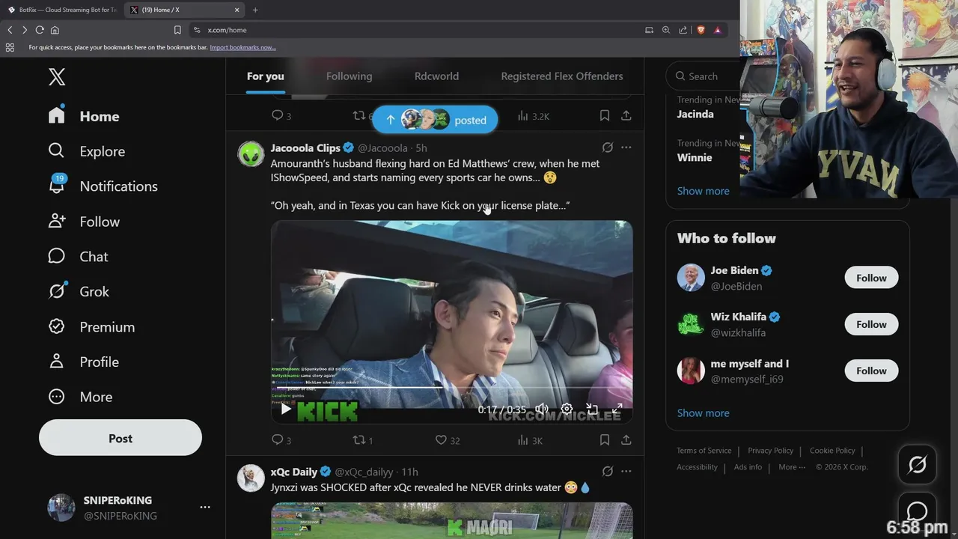Open Brave Shields icon in address bar
958x539 pixels.
(701, 30)
